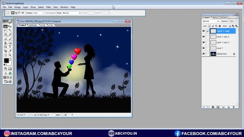
Task: Hide the Layer 1 copy layer
Action: click(204, 31)
